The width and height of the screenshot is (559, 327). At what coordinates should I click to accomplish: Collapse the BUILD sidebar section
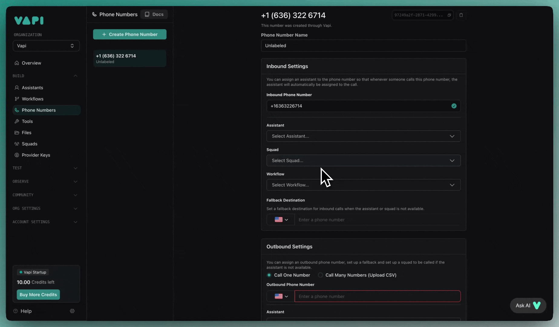[75, 76]
